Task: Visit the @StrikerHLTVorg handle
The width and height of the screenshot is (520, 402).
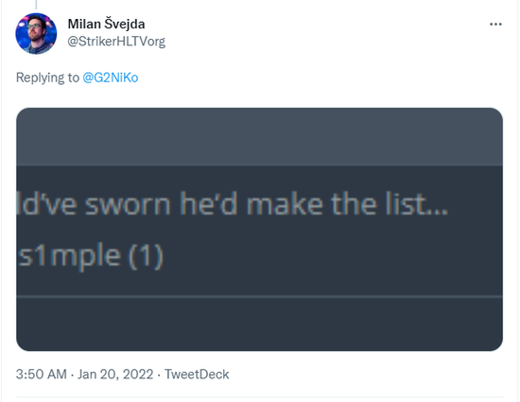Action: [x=116, y=42]
